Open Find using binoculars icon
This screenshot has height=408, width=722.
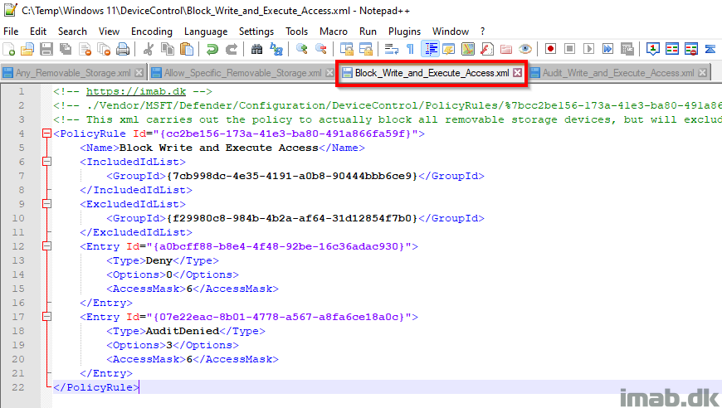pos(256,49)
